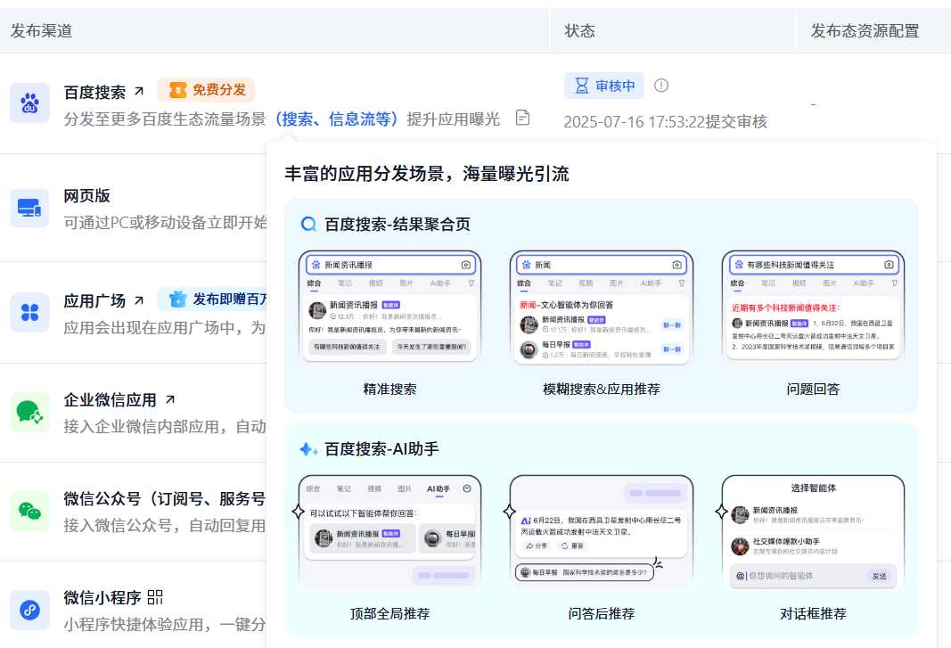Screen dimensions: 951x648
Task: Select the 精准搜索 preview thumbnail
Action: [x=389, y=307]
